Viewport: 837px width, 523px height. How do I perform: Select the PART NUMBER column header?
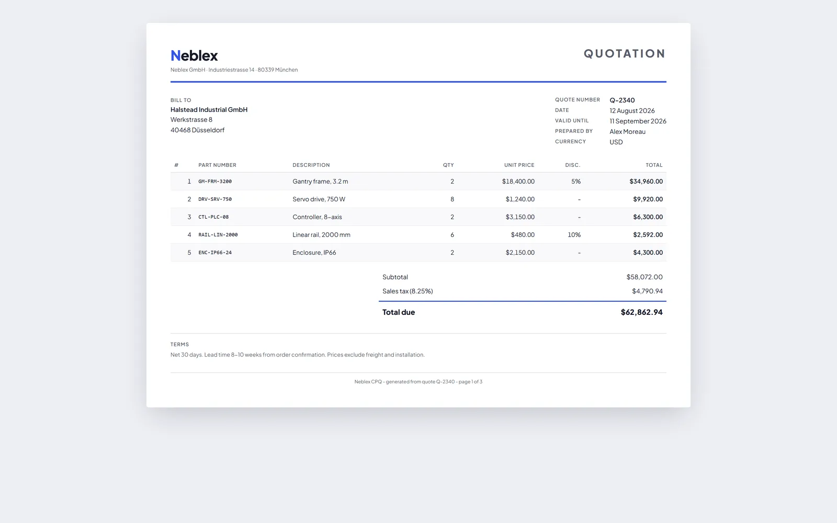click(217, 165)
